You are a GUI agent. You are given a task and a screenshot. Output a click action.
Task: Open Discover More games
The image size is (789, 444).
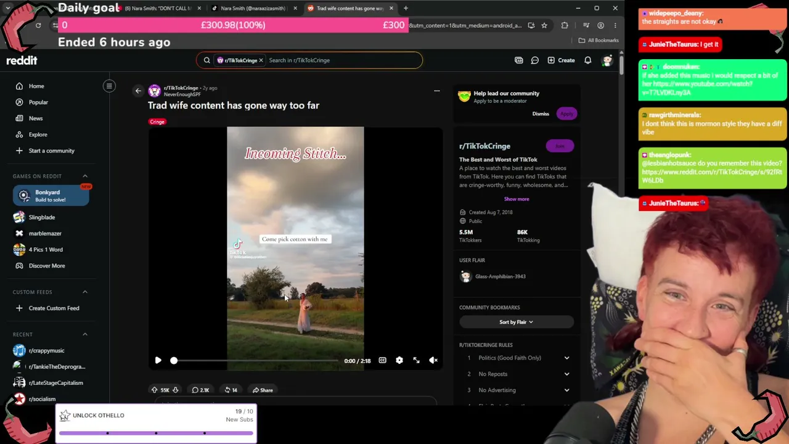pos(47,266)
